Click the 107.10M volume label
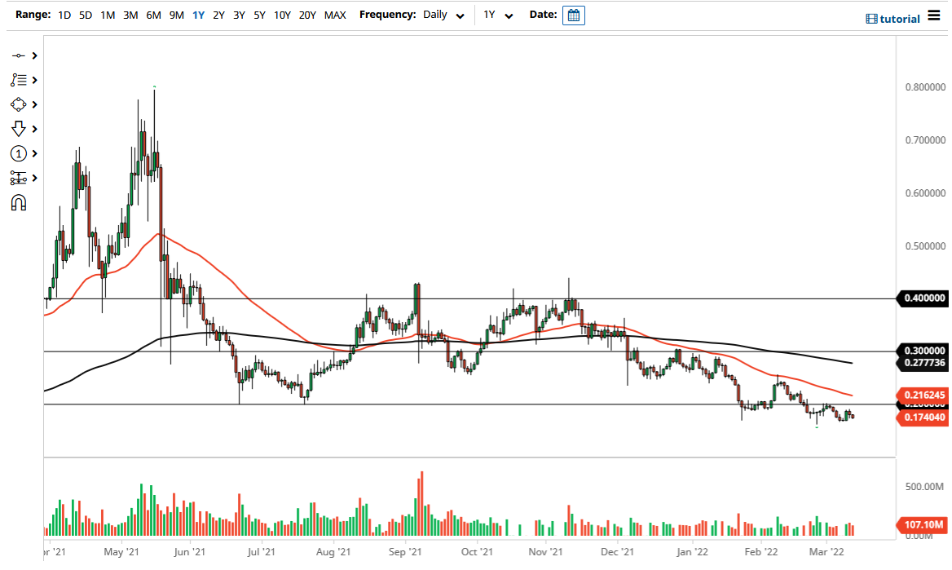The width and height of the screenshot is (952, 570). [x=922, y=525]
